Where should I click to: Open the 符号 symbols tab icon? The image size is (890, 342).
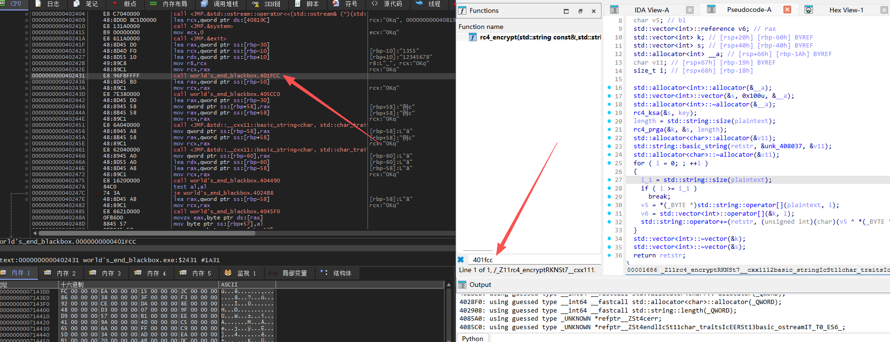[336, 3]
